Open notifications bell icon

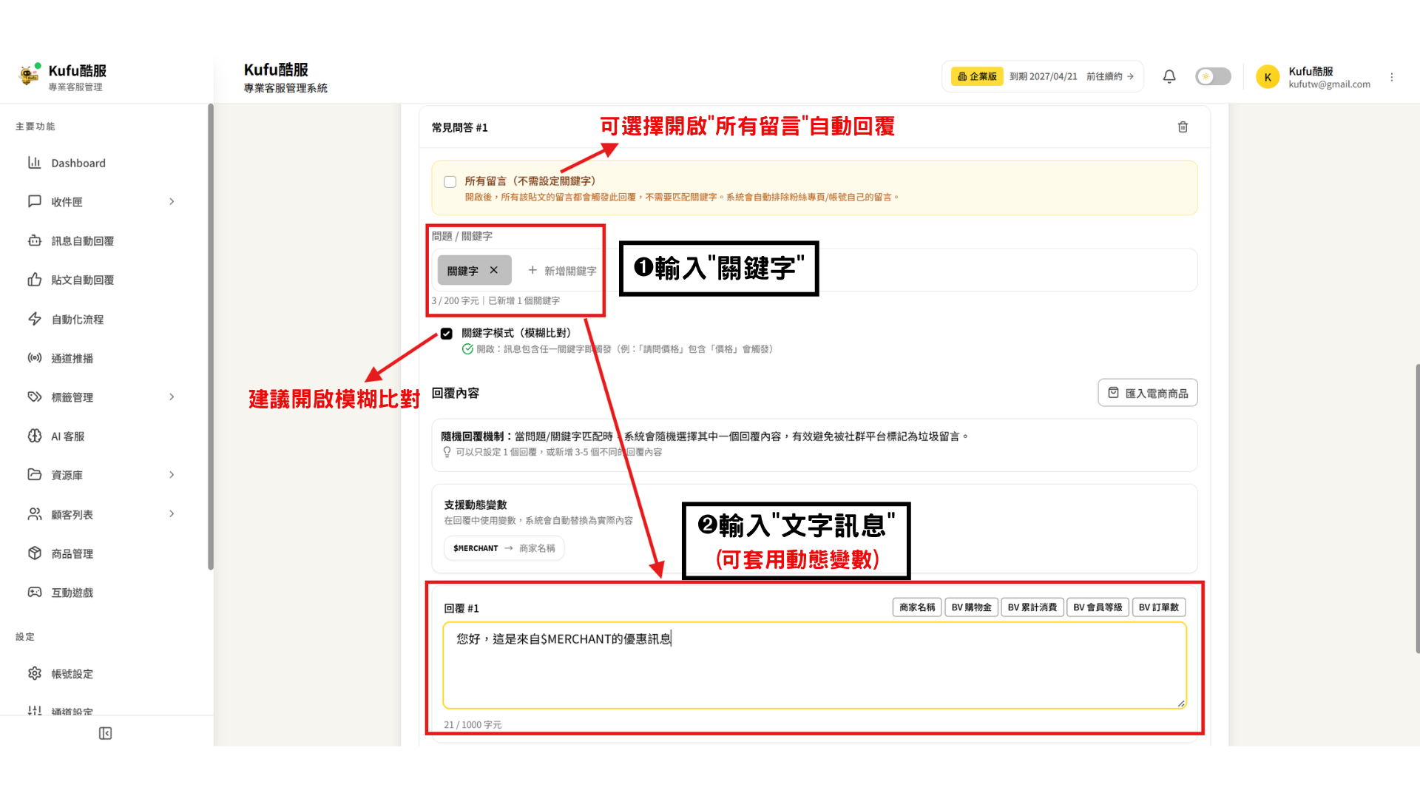pos(1169,76)
